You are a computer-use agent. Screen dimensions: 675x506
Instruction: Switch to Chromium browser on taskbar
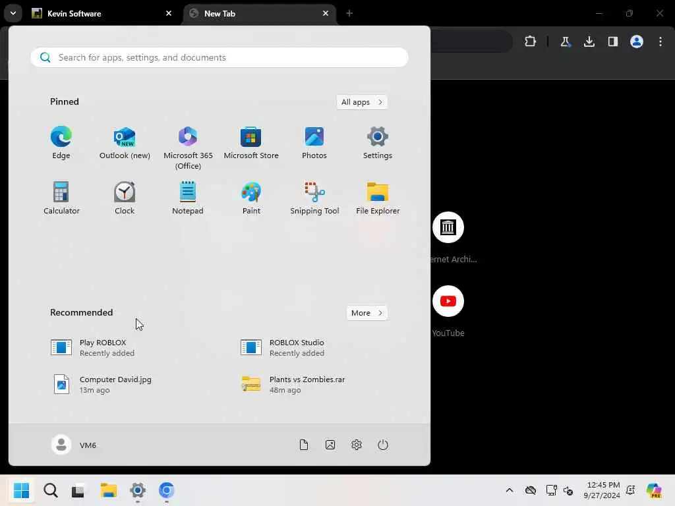(x=166, y=490)
